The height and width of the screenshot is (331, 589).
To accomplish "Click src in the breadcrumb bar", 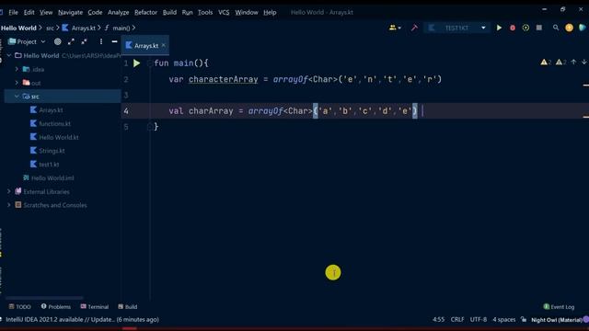I will (50, 29).
